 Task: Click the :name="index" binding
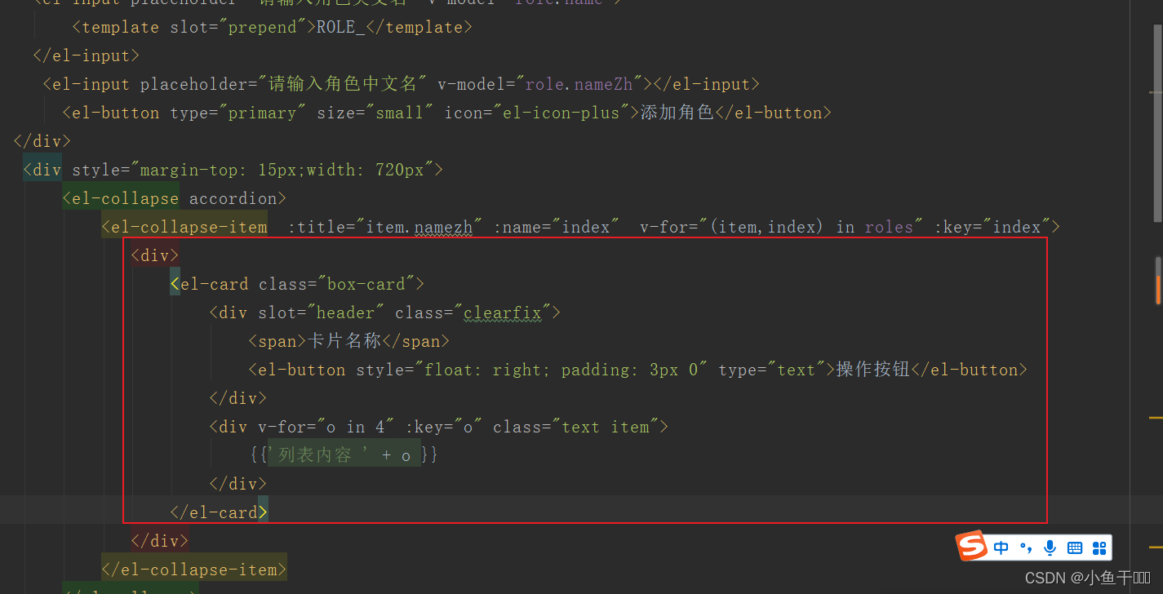pos(557,227)
